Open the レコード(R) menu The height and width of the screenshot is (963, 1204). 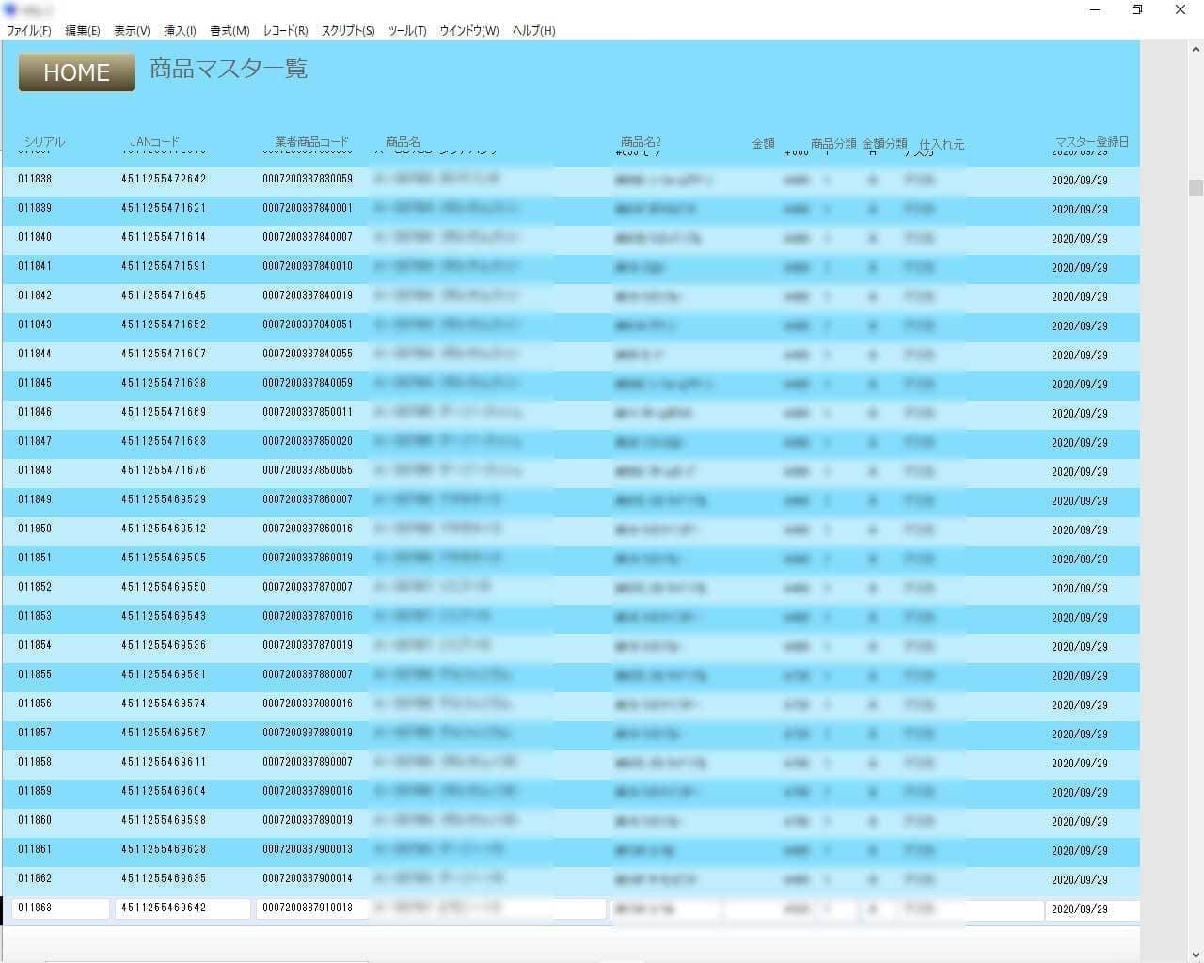[x=285, y=31]
